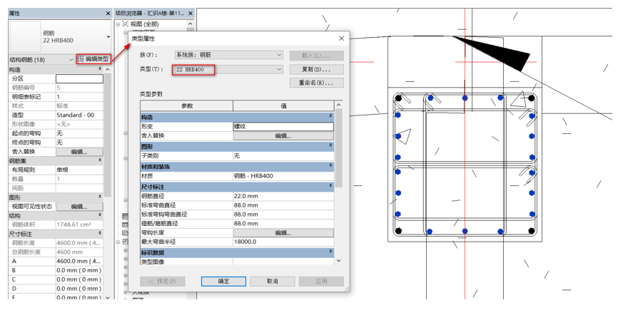Viewport: 628px width, 315px height.
Task: Open the type selector dropdown arrow in properties
Action: (x=108, y=37)
